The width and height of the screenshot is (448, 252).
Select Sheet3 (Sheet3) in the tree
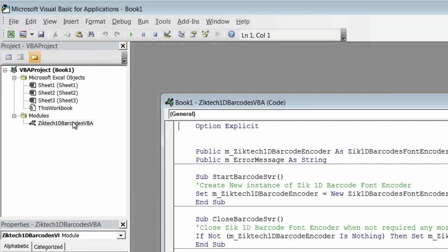pyautogui.click(x=58, y=100)
